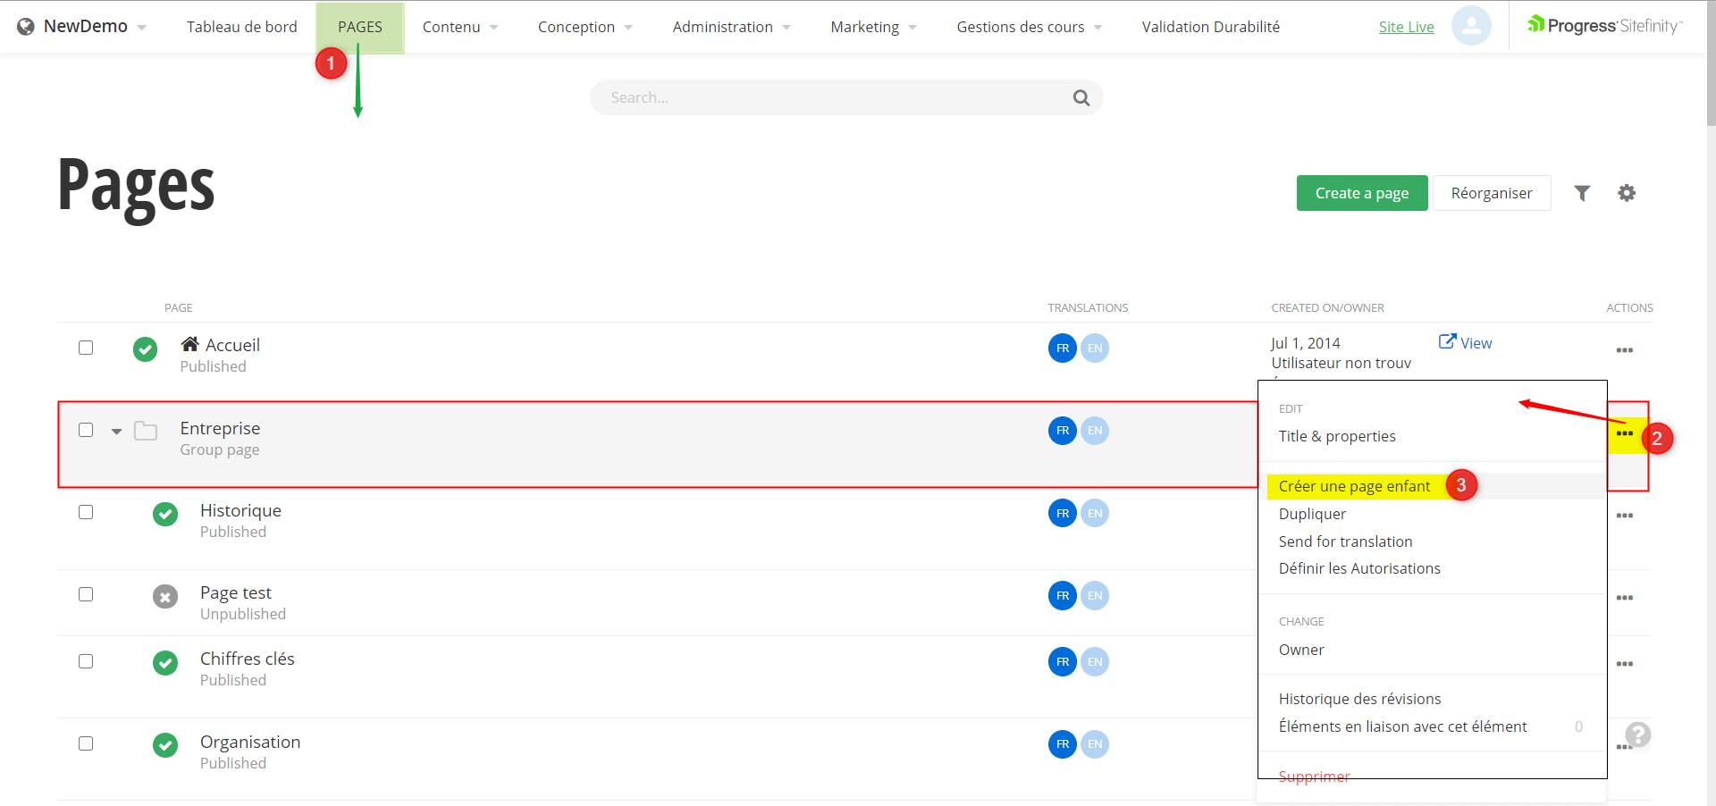Open the Site Live link
This screenshot has height=806, width=1716.
click(x=1406, y=27)
